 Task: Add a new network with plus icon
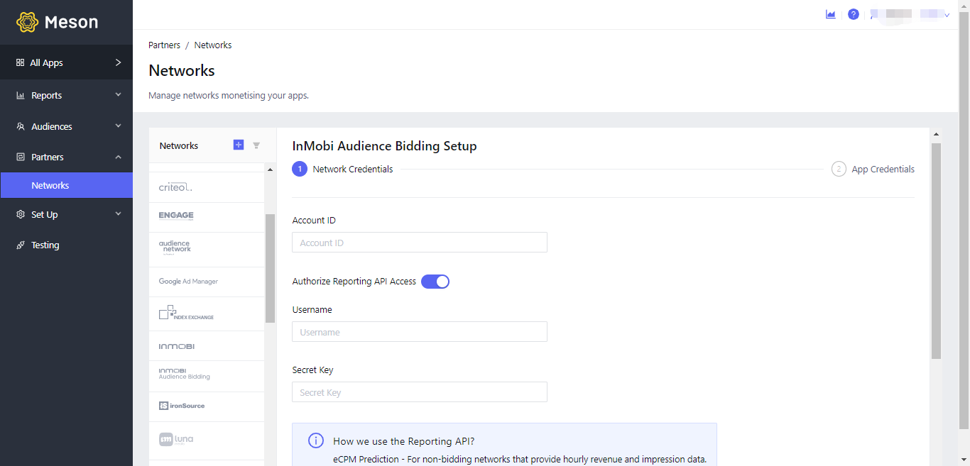[239, 145]
